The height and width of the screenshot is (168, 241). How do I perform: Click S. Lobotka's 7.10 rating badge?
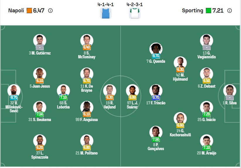click(63, 97)
